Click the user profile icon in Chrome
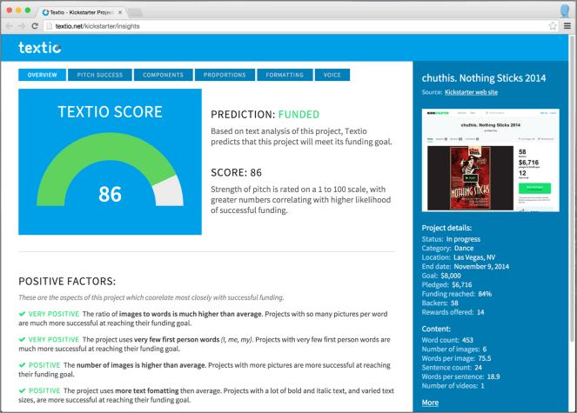The height and width of the screenshot is (413, 577). (565, 10)
